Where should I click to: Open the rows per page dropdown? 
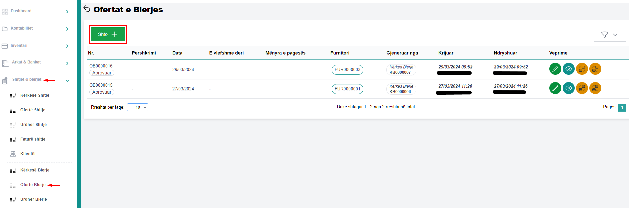click(x=138, y=107)
